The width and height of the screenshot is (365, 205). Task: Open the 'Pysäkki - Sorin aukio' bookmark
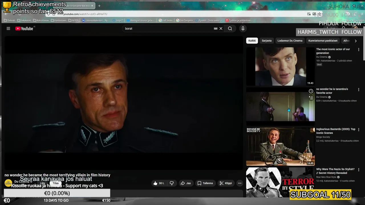[209, 20]
